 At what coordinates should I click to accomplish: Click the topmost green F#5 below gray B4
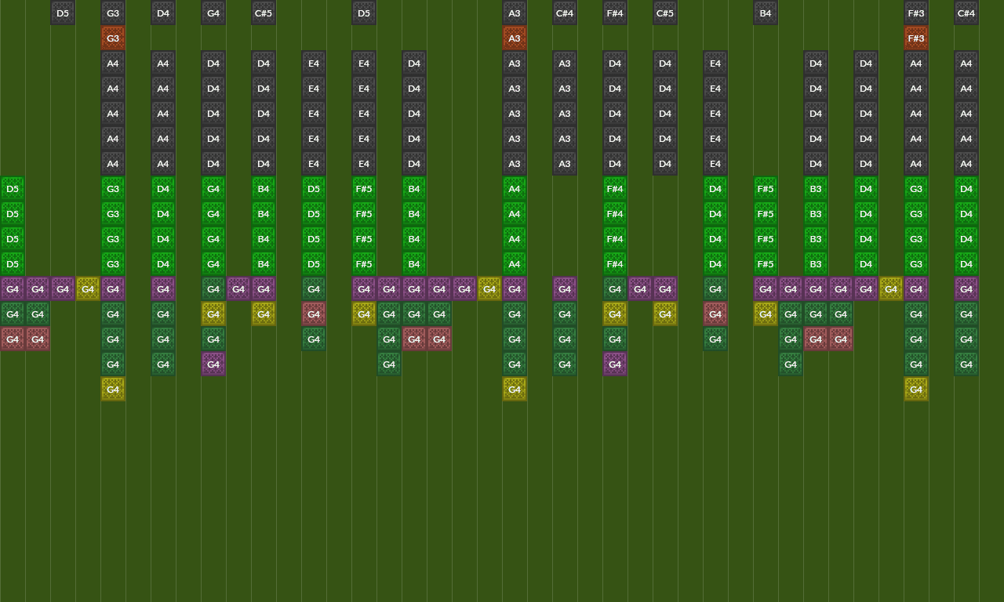tap(766, 188)
